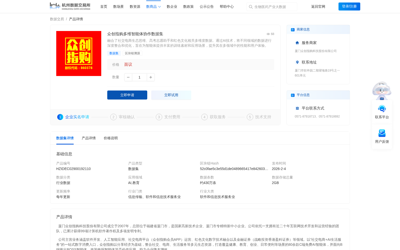Focus the search box 生物医药产业大数据
The width and height of the screenshot is (400, 250).
pyautogui.click(x=272, y=7)
